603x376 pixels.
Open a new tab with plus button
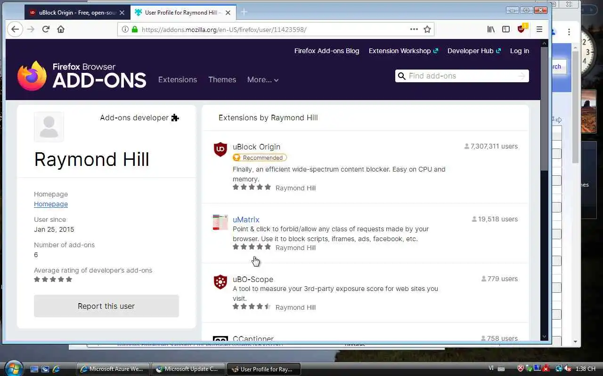(244, 12)
